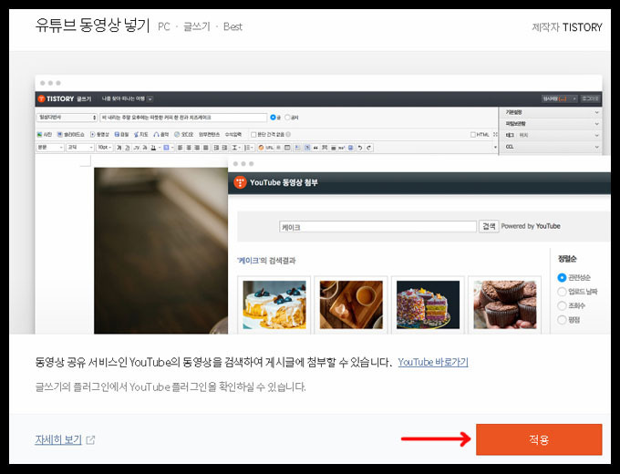Click the 글쓰기 category label in header
620x474 pixels.
click(x=197, y=26)
